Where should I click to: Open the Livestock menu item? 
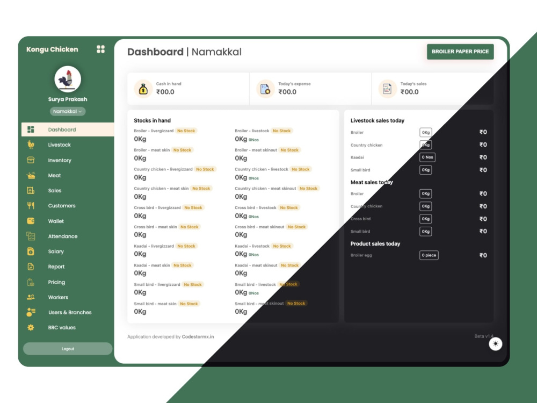(x=59, y=145)
